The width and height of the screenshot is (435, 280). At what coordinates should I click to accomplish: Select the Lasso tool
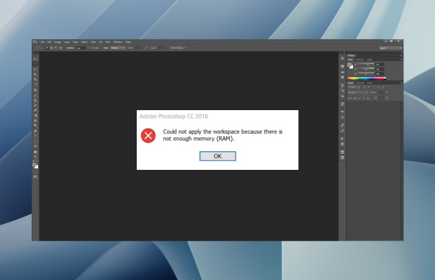(35, 69)
